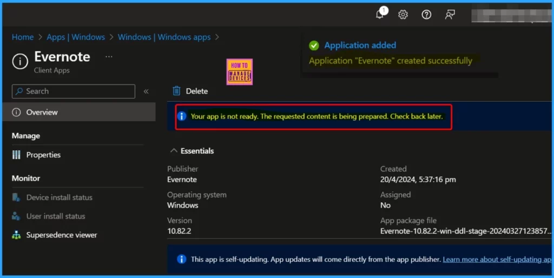Open Supersedence viewer

coord(62,235)
